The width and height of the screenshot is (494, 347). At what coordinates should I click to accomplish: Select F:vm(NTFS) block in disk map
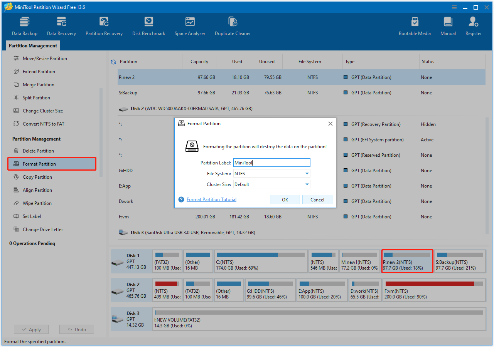pos(433,290)
